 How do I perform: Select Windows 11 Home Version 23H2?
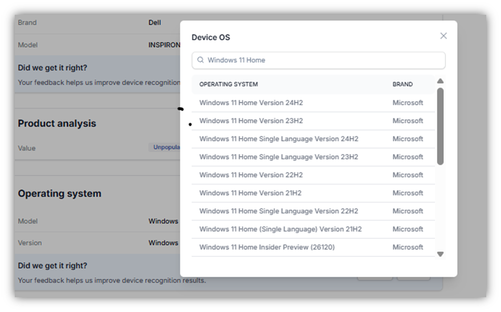[x=313, y=121]
